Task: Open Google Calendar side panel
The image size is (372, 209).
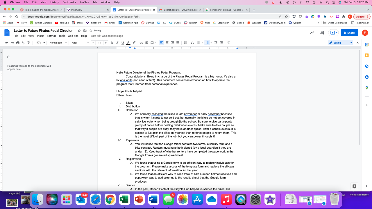Action: click(x=367, y=45)
